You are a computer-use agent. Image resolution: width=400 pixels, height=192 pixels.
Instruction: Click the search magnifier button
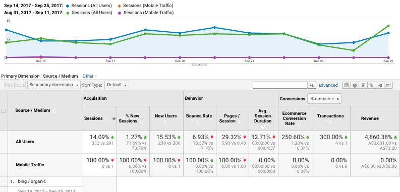pyautogui.click(x=312, y=85)
